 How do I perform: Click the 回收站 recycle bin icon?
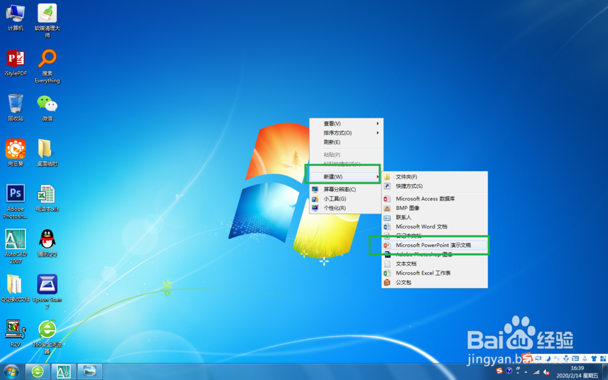(x=16, y=108)
